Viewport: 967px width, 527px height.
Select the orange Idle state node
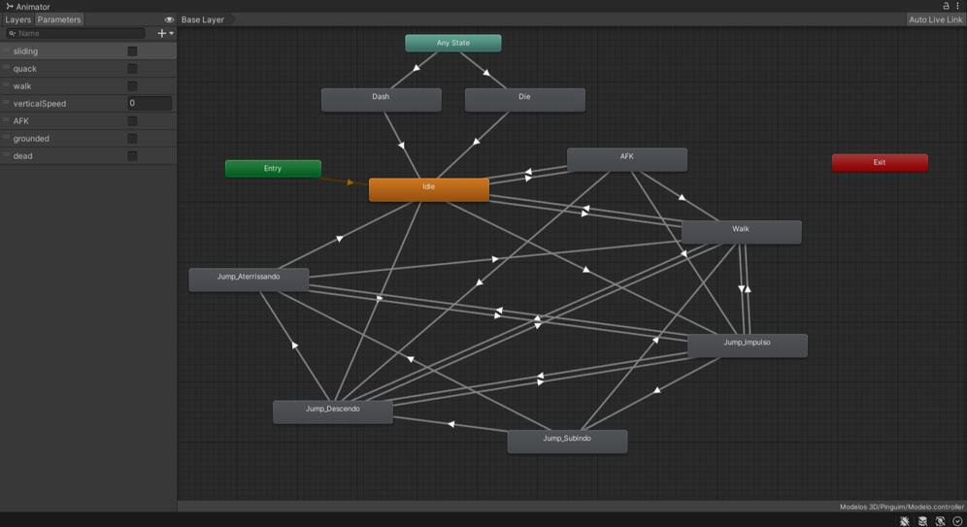pos(428,189)
